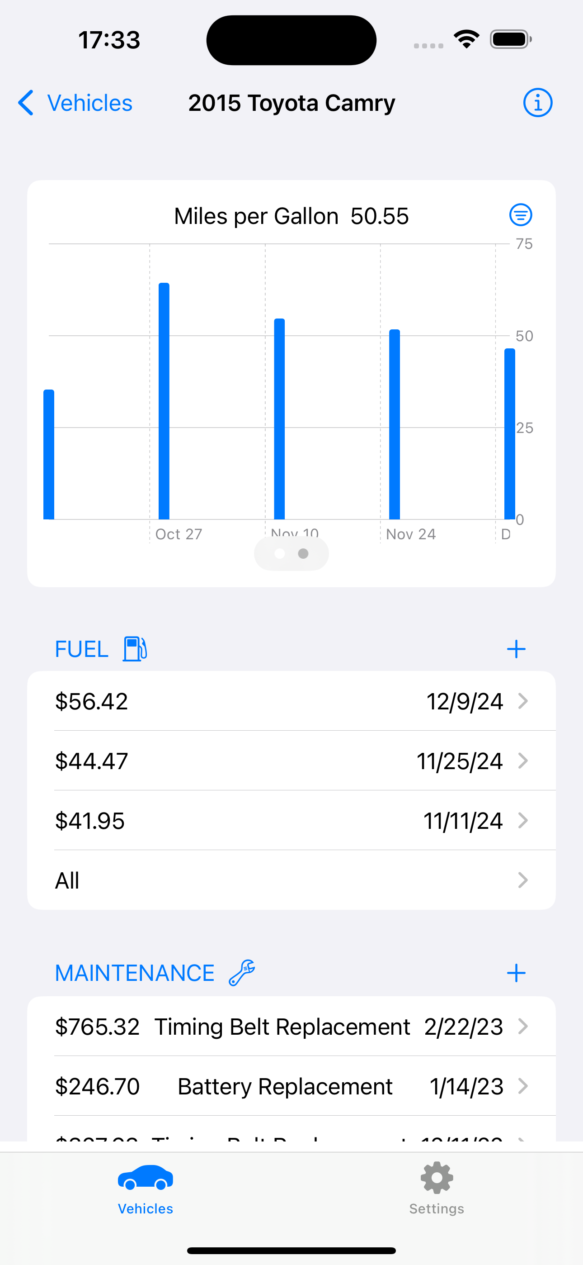Open the $44.47 fuel entry from 11/25/24
Screen dimensions: 583x1265
[x=291, y=761]
